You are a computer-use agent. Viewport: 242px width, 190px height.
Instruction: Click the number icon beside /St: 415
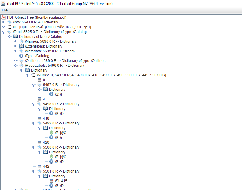tap(51, 181)
